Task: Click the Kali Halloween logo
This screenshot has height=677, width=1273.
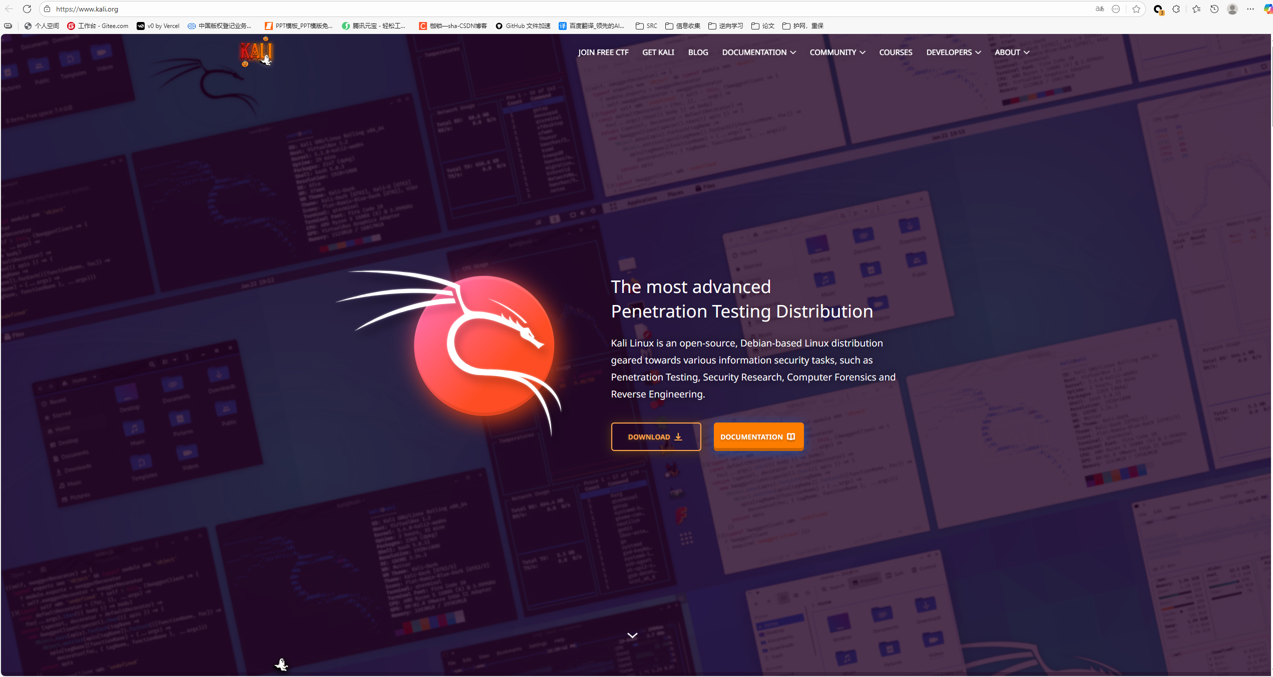Action: pos(256,52)
